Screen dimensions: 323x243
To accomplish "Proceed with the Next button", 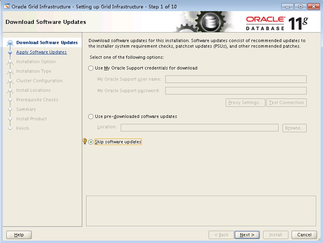I will pyautogui.click(x=247, y=235).
